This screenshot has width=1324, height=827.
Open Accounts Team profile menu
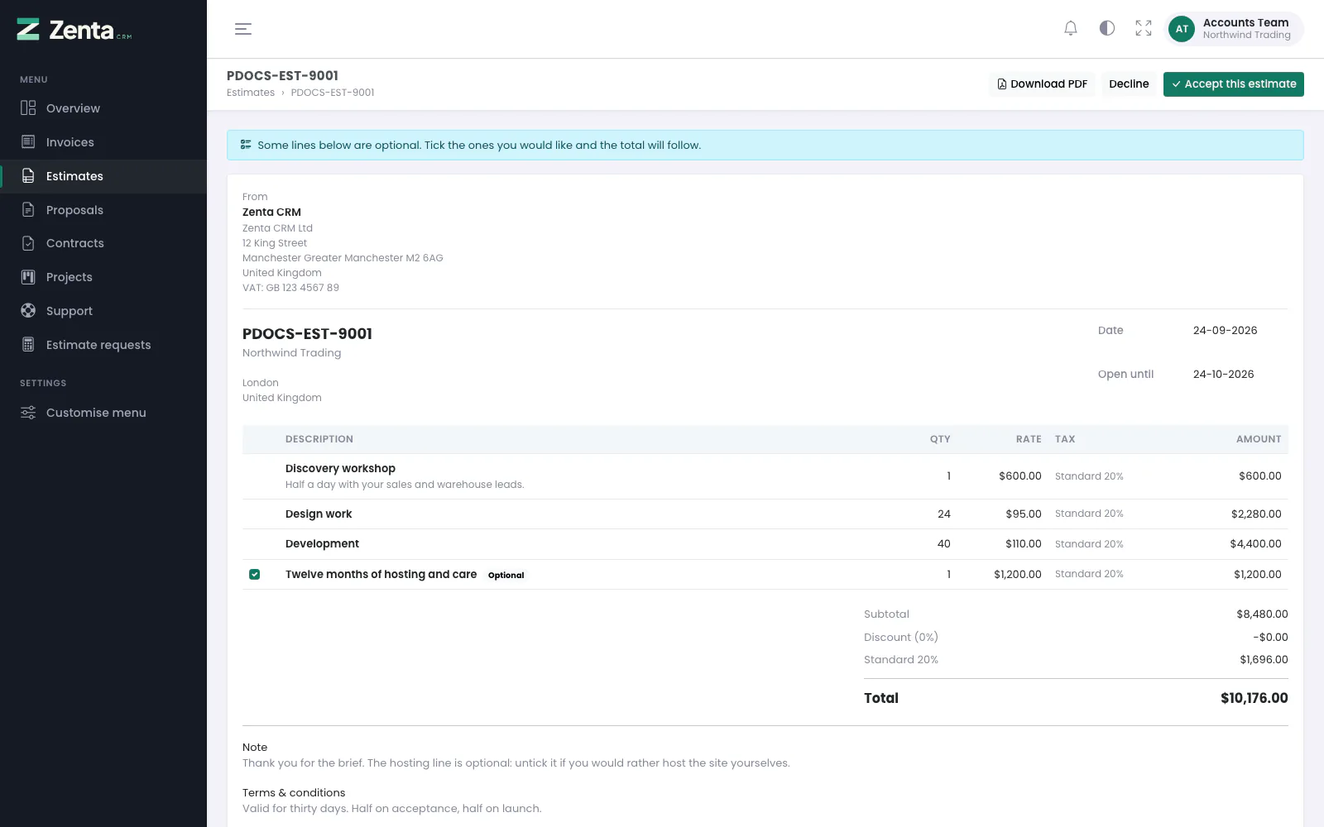(x=1234, y=29)
